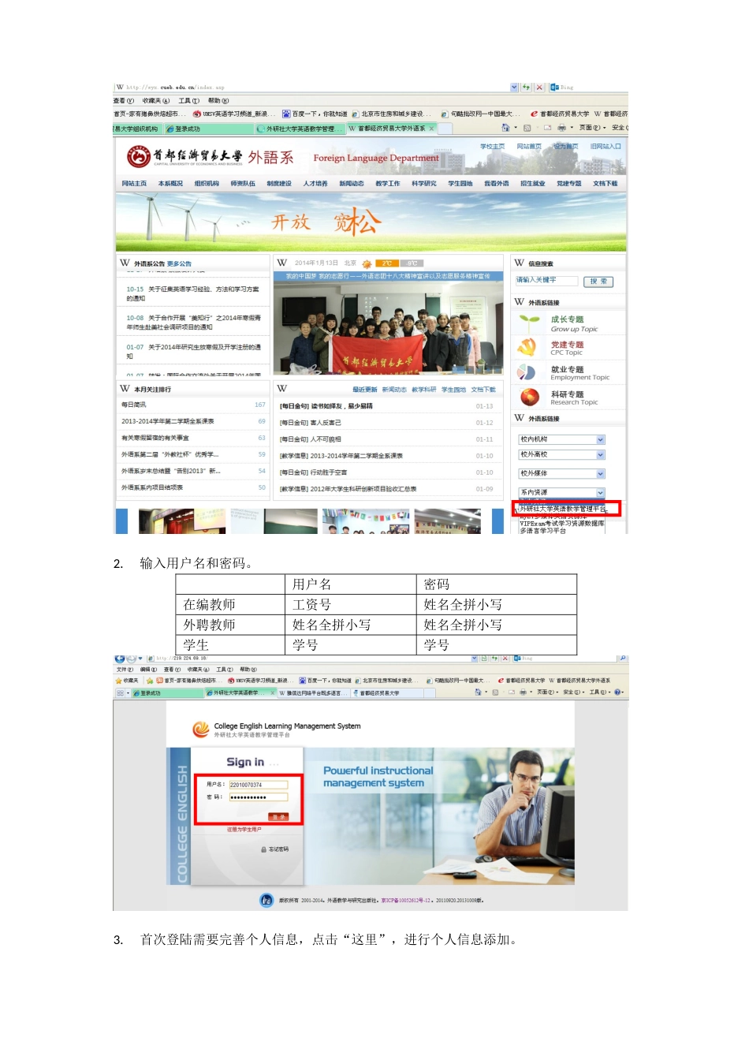Select the 最近更新 news filter tab
The image size is (749, 1060).
click(x=364, y=390)
